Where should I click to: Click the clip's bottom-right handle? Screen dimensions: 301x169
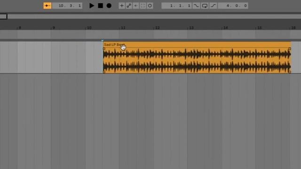coord(290,72)
